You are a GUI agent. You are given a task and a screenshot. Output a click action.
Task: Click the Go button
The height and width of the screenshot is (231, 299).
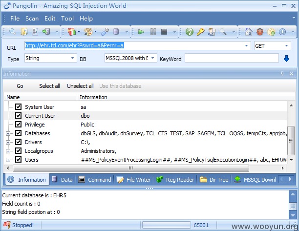[x=20, y=86]
